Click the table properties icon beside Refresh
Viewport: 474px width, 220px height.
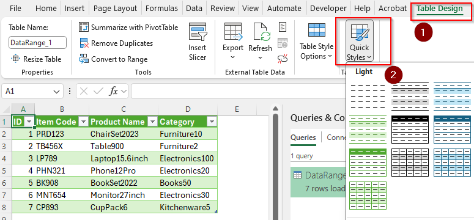click(283, 27)
